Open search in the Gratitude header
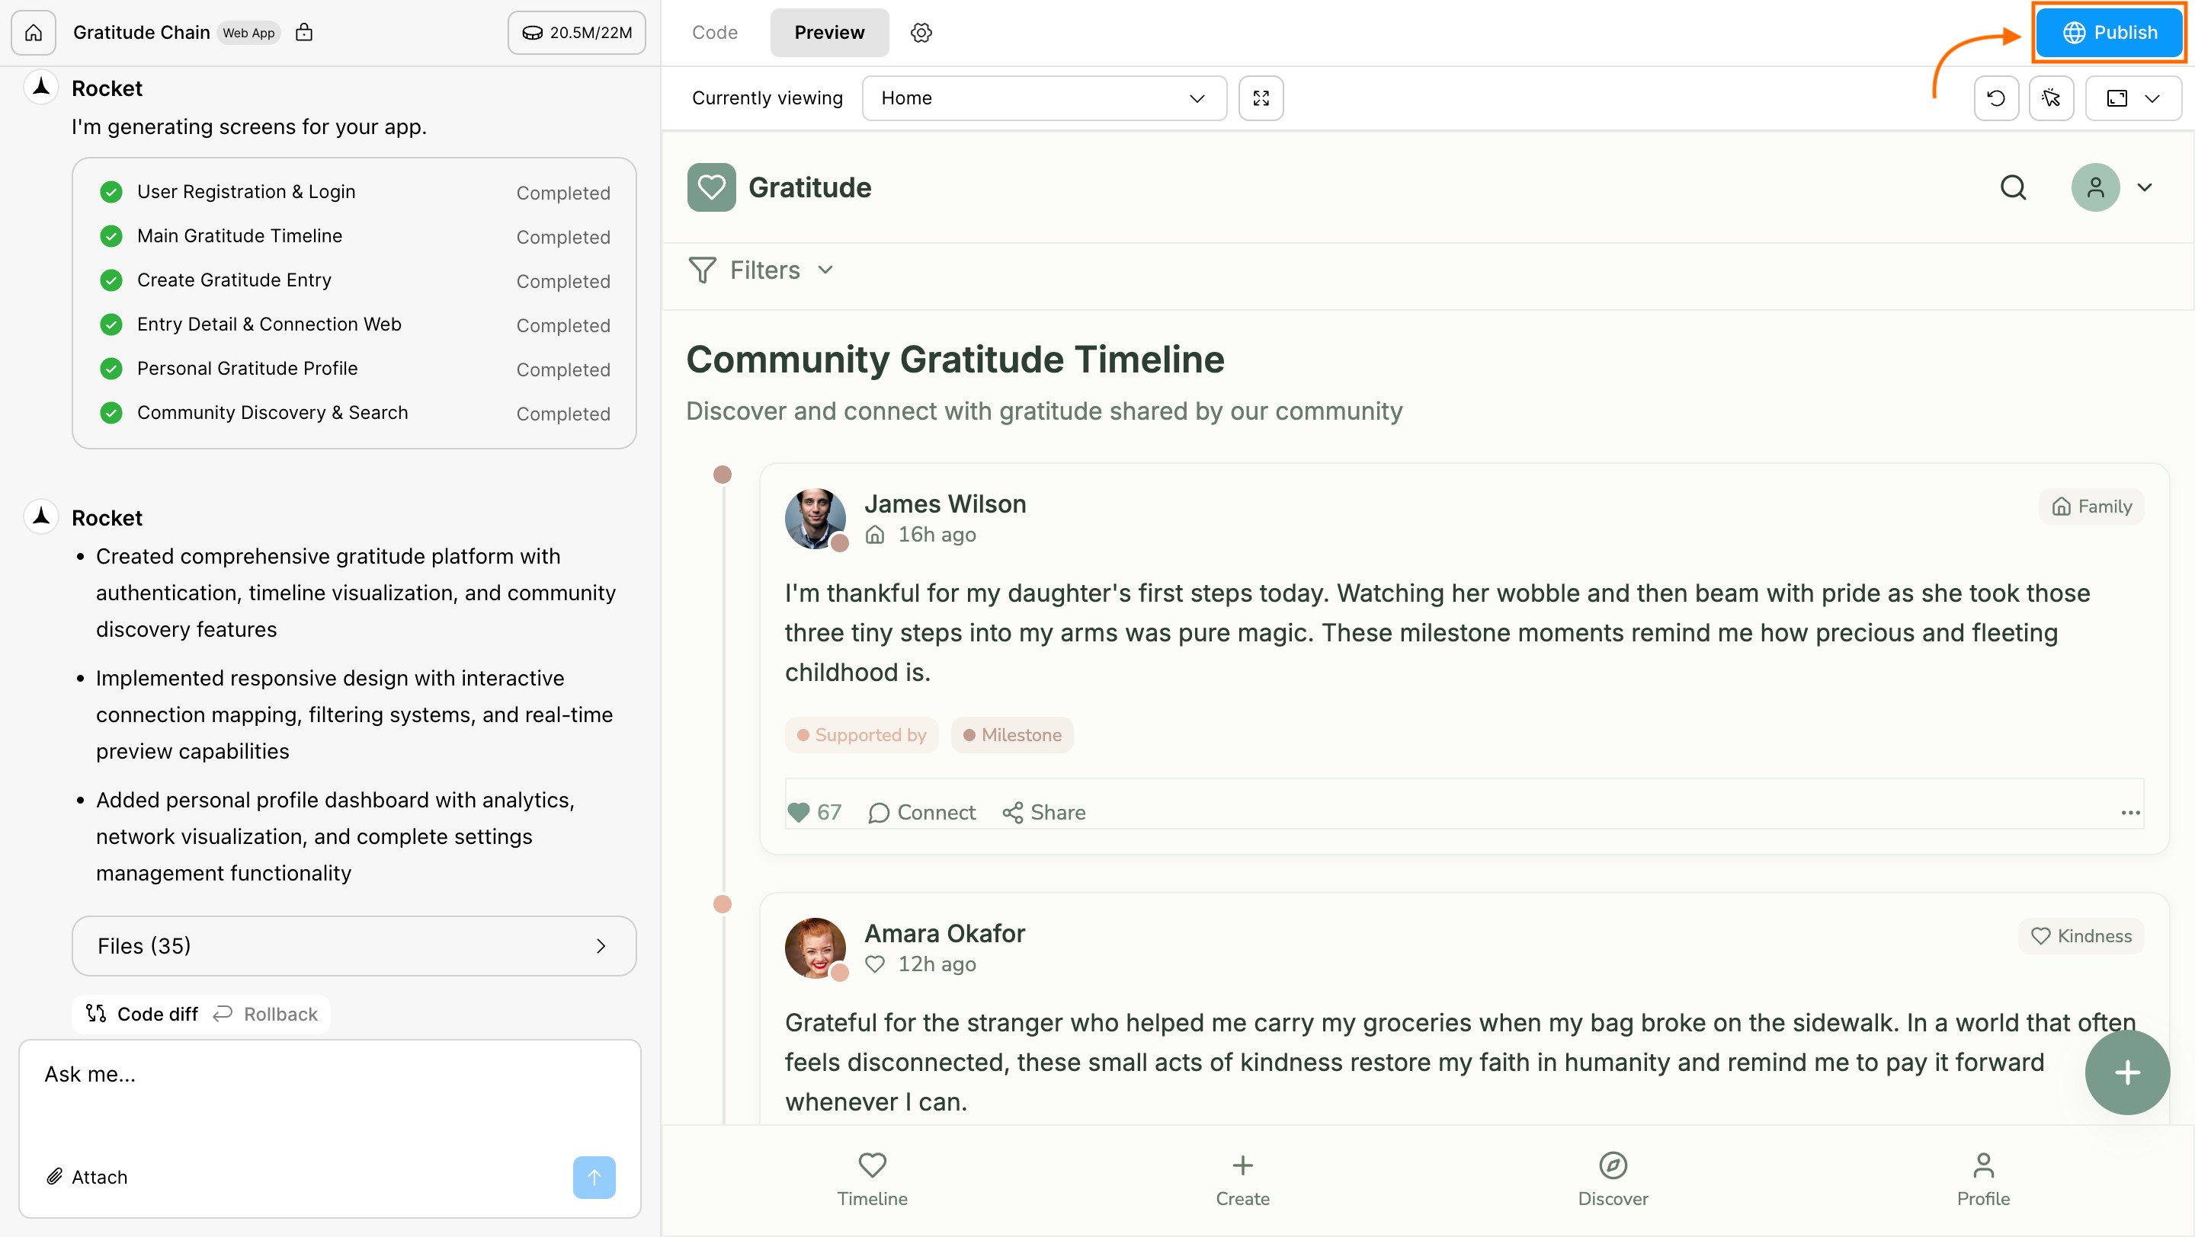This screenshot has width=2195, height=1237. coord(2013,187)
